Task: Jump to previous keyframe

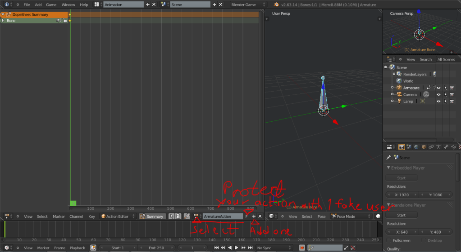Action: [223, 248]
